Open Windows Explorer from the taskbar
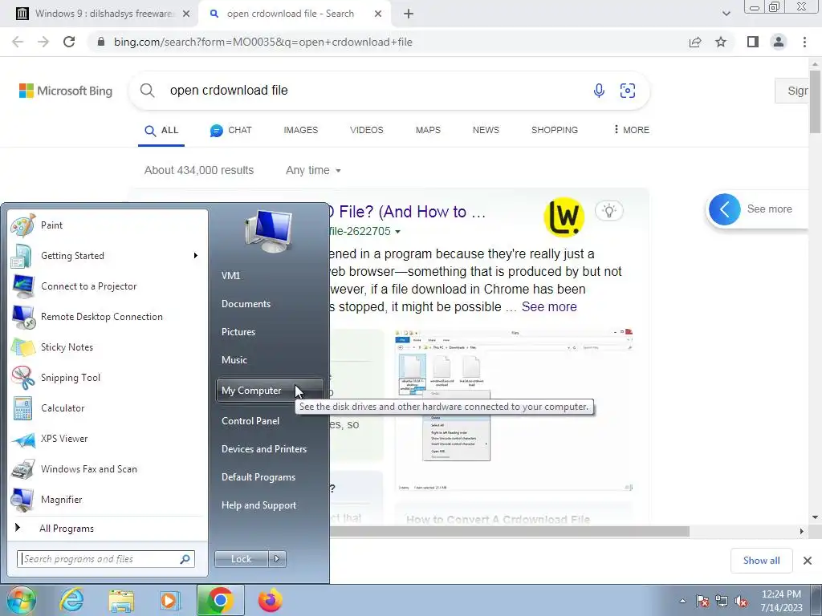This screenshot has height=616, width=822. (121, 600)
